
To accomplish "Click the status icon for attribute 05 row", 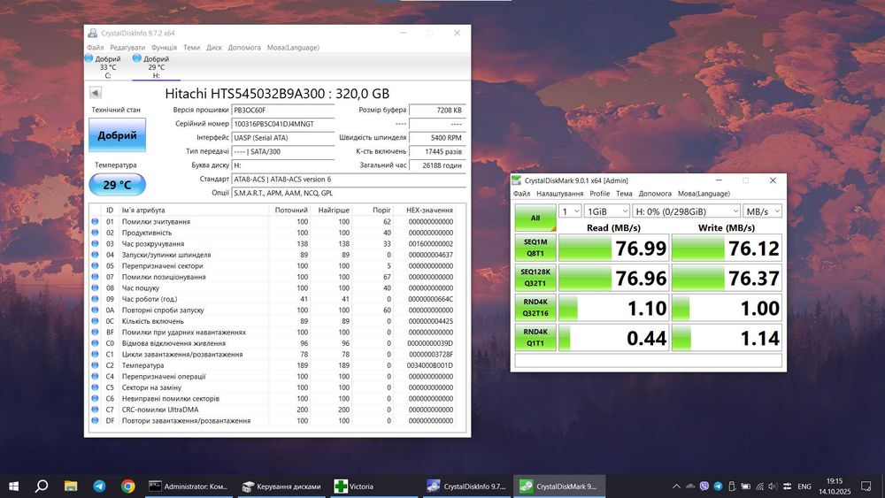I will (95, 265).
